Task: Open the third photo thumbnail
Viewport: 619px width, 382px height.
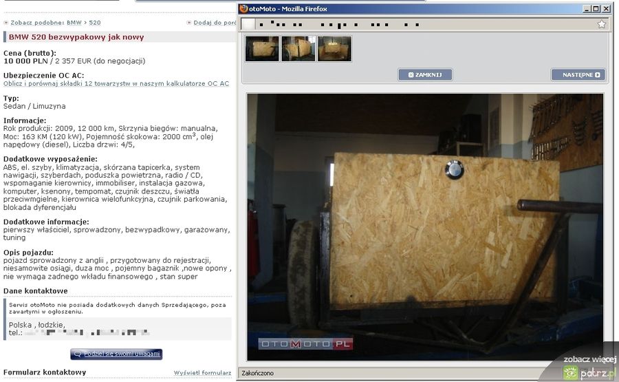Action: pyautogui.click(x=335, y=49)
